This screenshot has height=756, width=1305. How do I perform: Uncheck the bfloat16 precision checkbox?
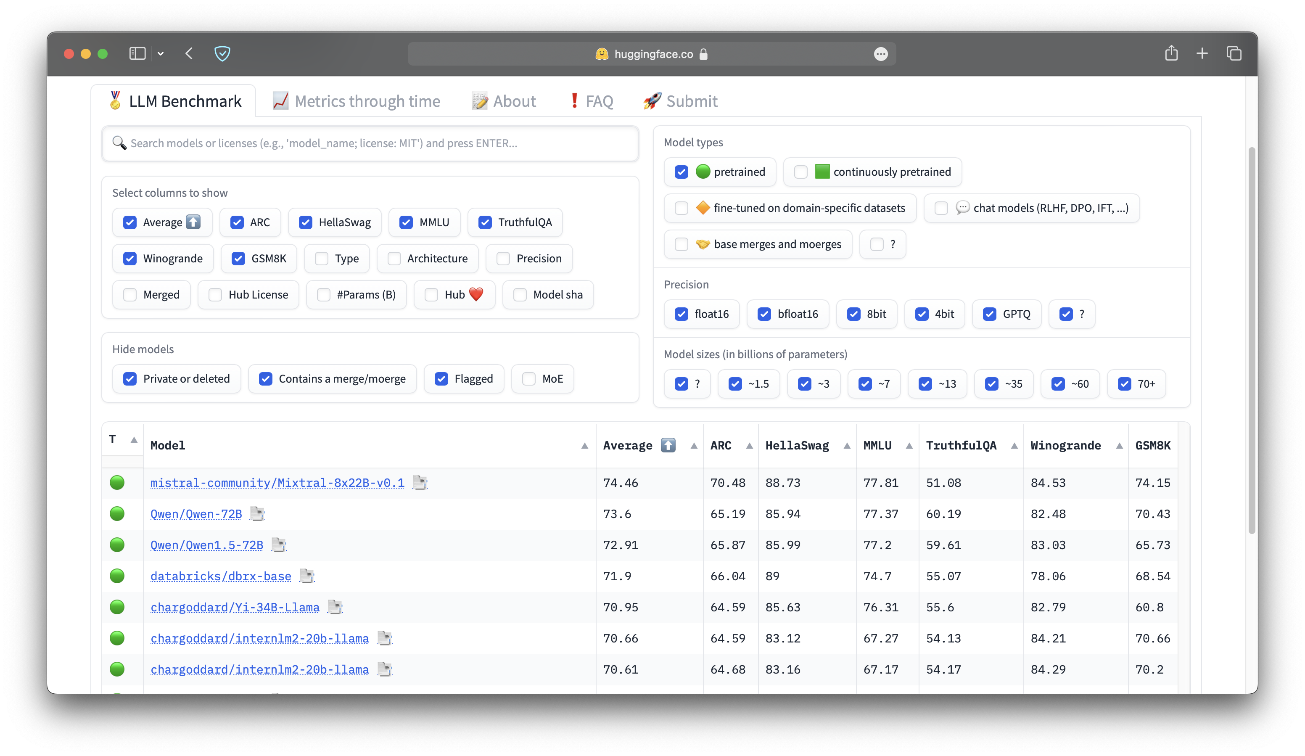764,314
